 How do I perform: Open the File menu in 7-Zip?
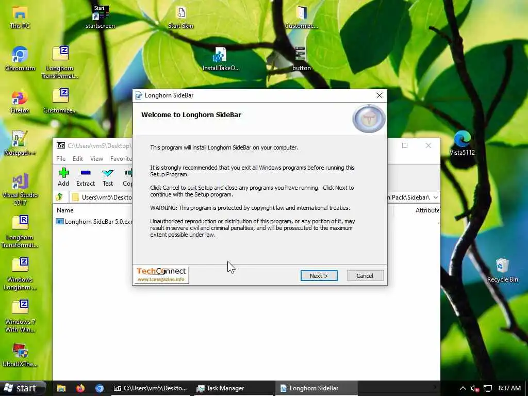[x=61, y=159]
